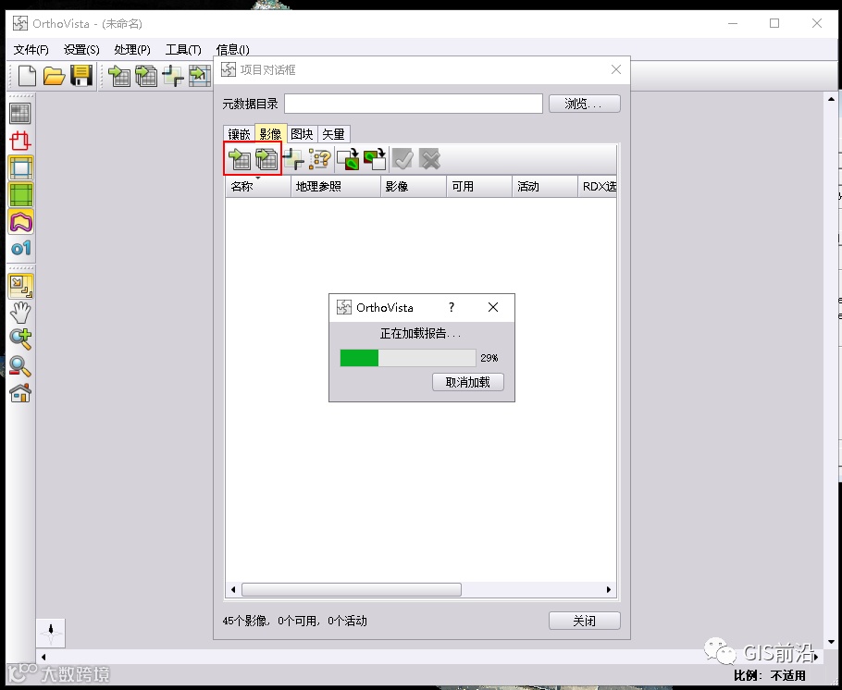This screenshot has width=842, height=690.
Task: Click the 比例: 不适用 scale status text
Action: click(770, 675)
